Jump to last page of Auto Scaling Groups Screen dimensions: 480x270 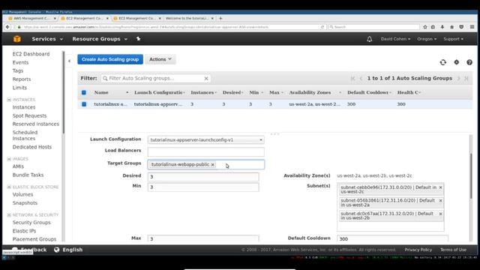pyautogui.click(x=466, y=78)
